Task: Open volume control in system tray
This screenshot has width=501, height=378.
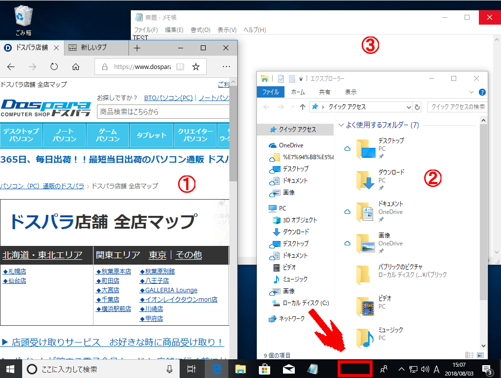Action: click(425, 369)
